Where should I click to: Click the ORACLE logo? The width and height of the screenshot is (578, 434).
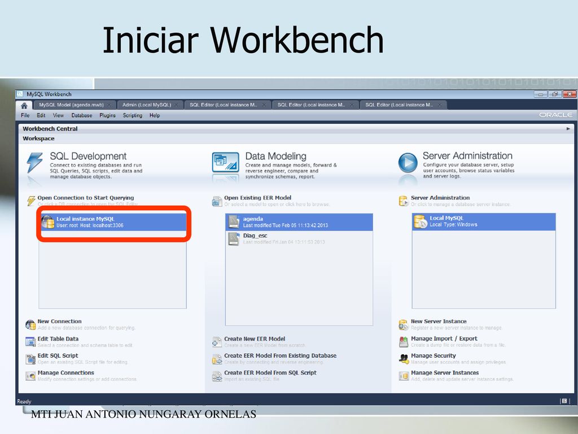coord(555,115)
